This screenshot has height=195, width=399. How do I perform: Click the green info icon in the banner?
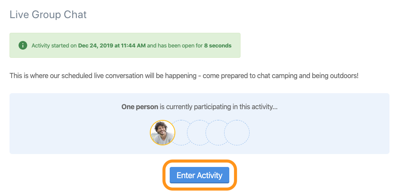23,45
